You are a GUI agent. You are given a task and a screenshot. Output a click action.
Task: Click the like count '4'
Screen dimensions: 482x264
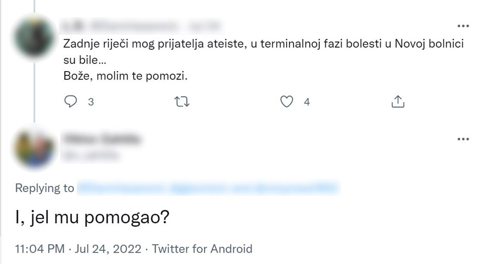coord(307,102)
